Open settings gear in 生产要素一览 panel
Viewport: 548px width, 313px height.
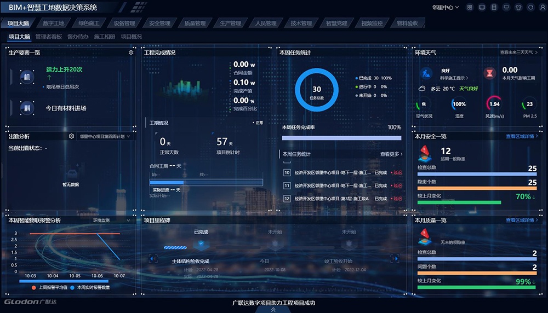131,53
